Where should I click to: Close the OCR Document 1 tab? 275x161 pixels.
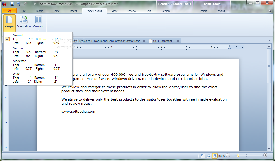coord(178,41)
